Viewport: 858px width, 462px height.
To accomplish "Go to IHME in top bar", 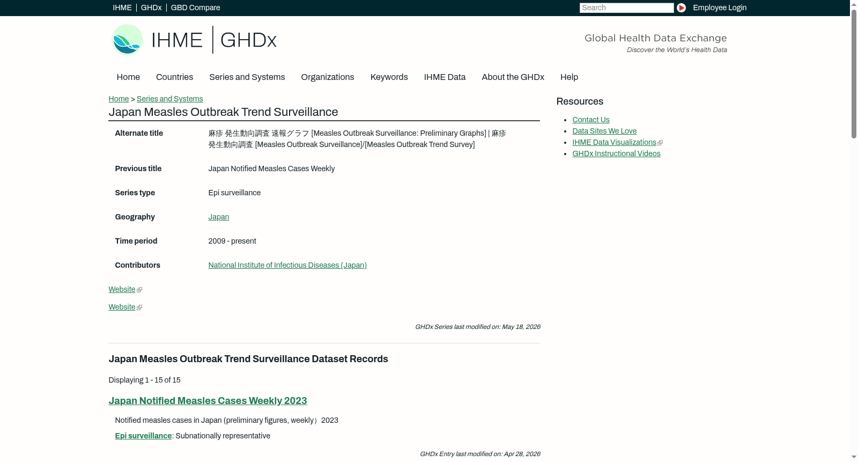I will pos(122,8).
